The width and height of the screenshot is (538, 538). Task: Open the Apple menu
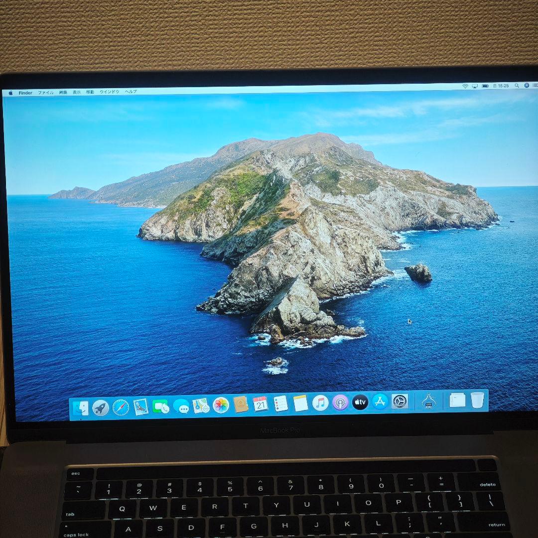point(11,93)
